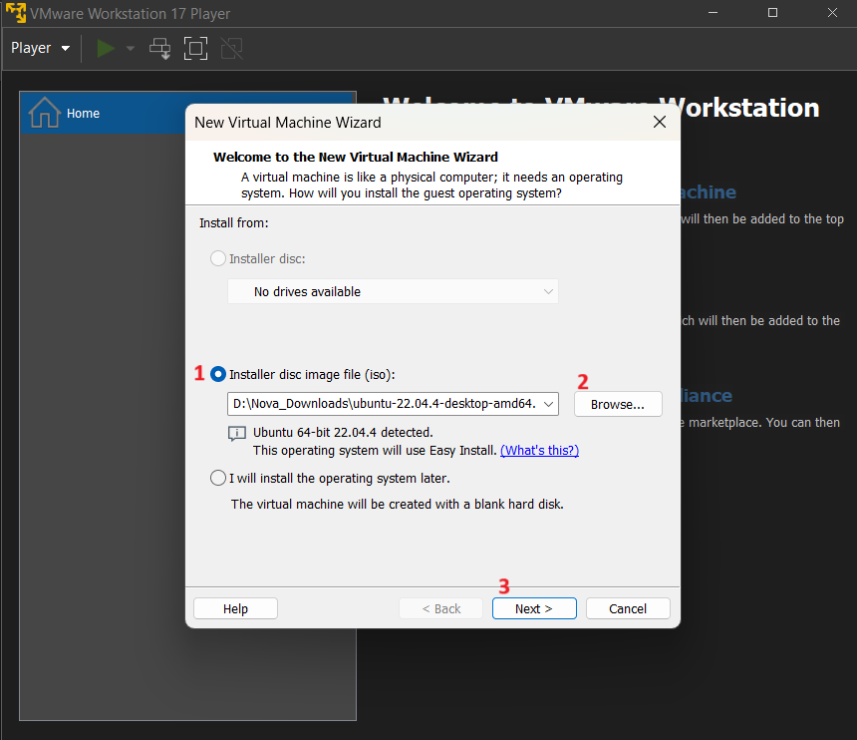The height and width of the screenshot is (740, 857).
Task: Click the greyed-out < Back button
Action: click(x=441, y=608)
